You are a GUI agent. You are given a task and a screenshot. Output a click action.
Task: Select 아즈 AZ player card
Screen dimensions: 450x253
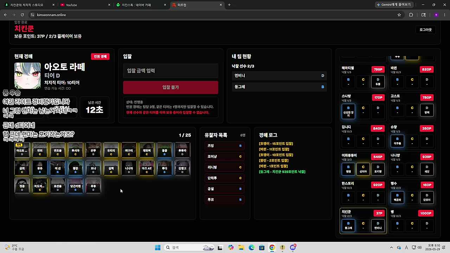tap(147, 168)
